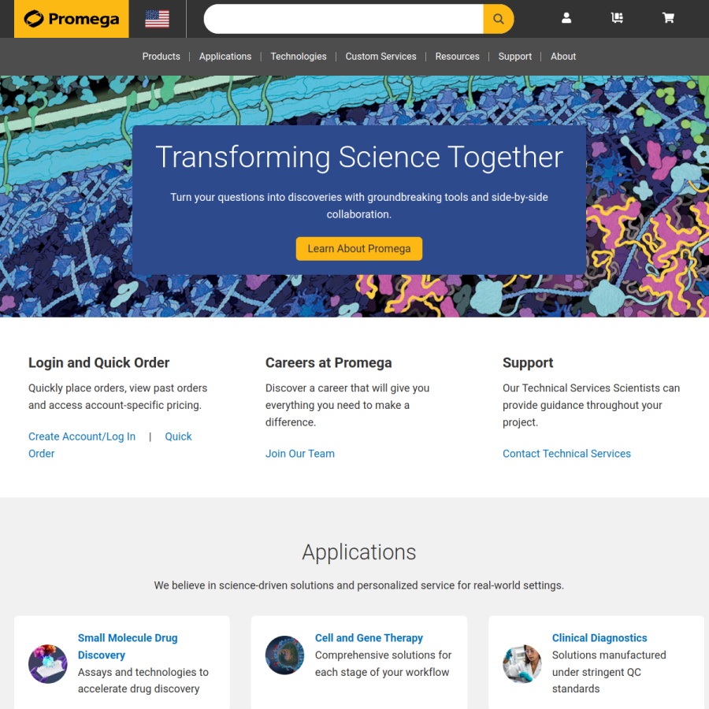The height and width of the screenshot is (709, 709).
Task: Click the Learn About Promega button
Action: click(359, 249)
